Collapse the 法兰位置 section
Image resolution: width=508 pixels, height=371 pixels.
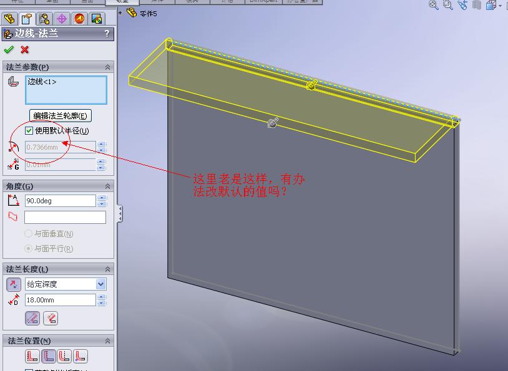(x=107, y=341)
